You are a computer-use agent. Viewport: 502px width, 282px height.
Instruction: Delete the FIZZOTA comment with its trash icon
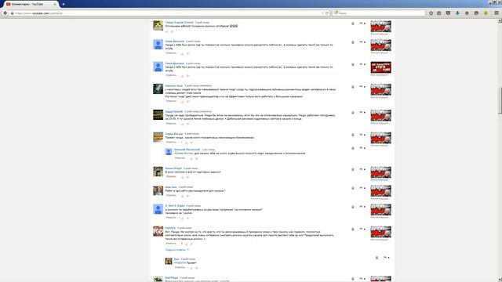pos(353,230)
